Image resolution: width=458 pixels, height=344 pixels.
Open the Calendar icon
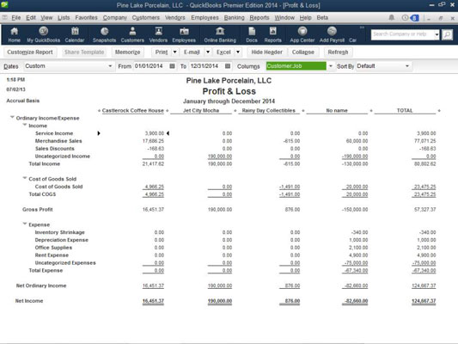(x=75, y=34)
